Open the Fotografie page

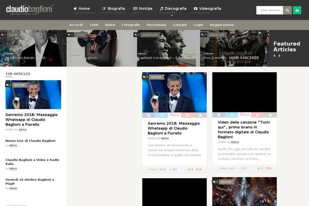[131, 25]
